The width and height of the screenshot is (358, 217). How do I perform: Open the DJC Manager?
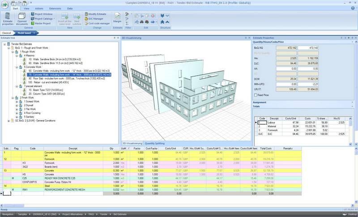pyautogui.click(x=94, y=19)
